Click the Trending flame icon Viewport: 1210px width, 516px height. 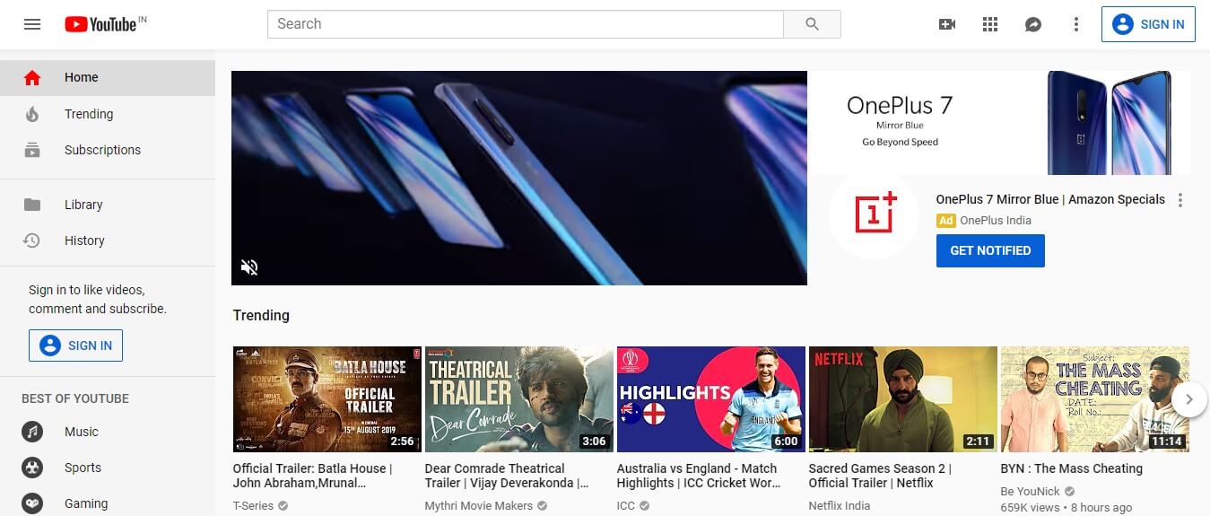coord(32,114)
